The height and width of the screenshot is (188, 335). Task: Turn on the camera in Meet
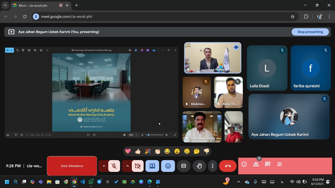click(x=138, y=166)
